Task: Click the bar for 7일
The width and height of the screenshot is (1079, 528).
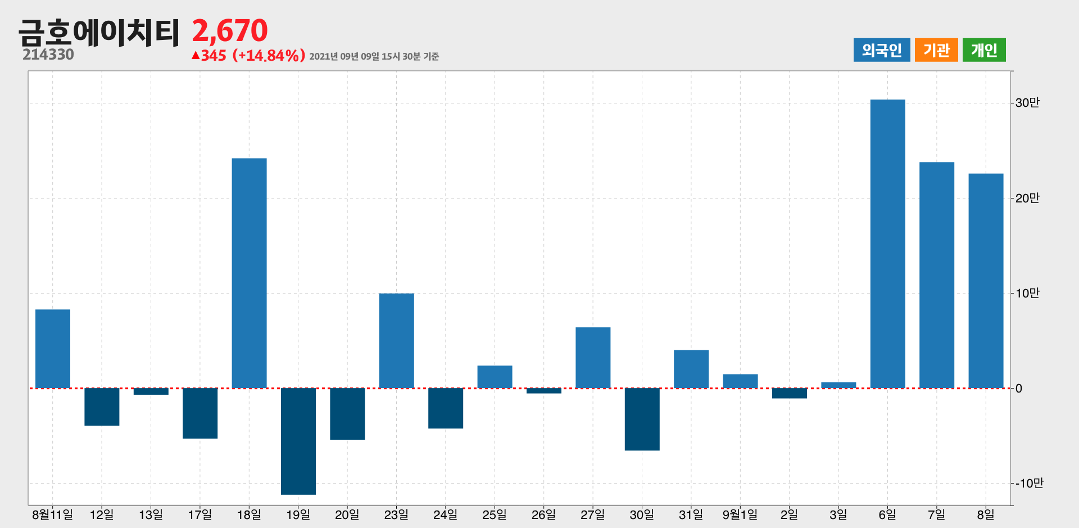Action: click(x=937, y=275)
